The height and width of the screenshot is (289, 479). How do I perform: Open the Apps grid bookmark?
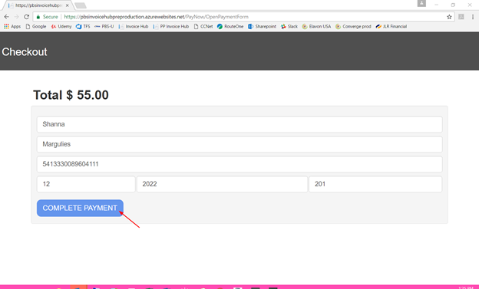tap(12, 27)
